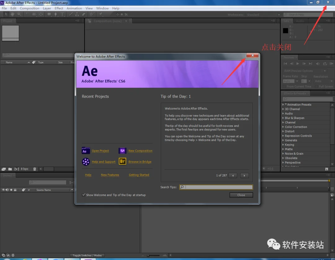Open the Getting Started link
The height and width of the screenshot is (260, 335).
[x=139, y=175]
